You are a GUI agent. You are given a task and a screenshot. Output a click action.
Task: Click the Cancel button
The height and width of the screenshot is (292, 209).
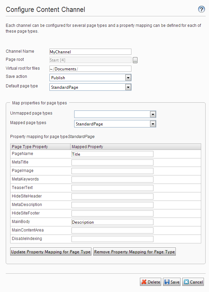[x=193, y=282]
